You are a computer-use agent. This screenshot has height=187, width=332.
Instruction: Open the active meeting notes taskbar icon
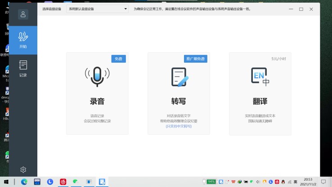click(x=102, y=182)
